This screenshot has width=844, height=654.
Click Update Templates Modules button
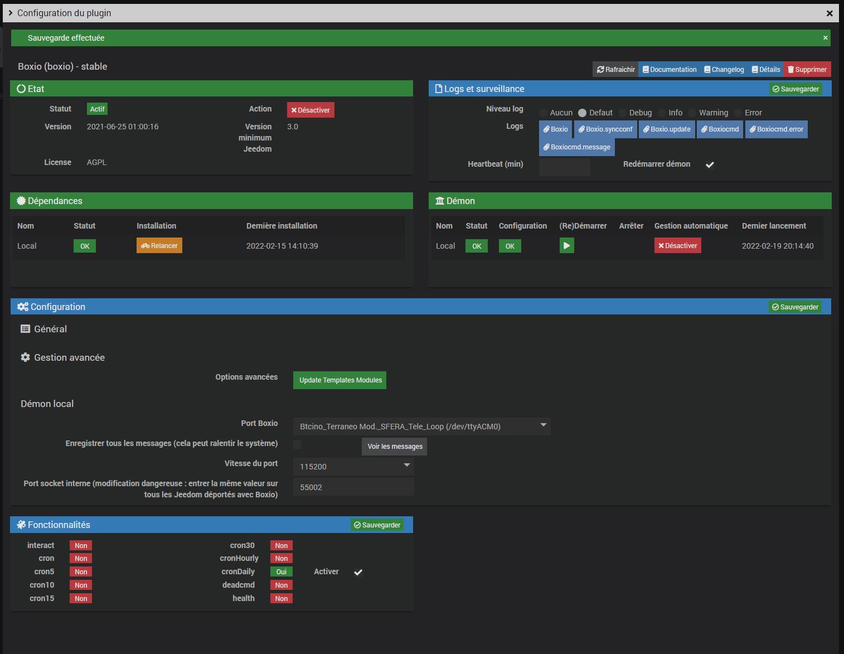tap(340, 380)
